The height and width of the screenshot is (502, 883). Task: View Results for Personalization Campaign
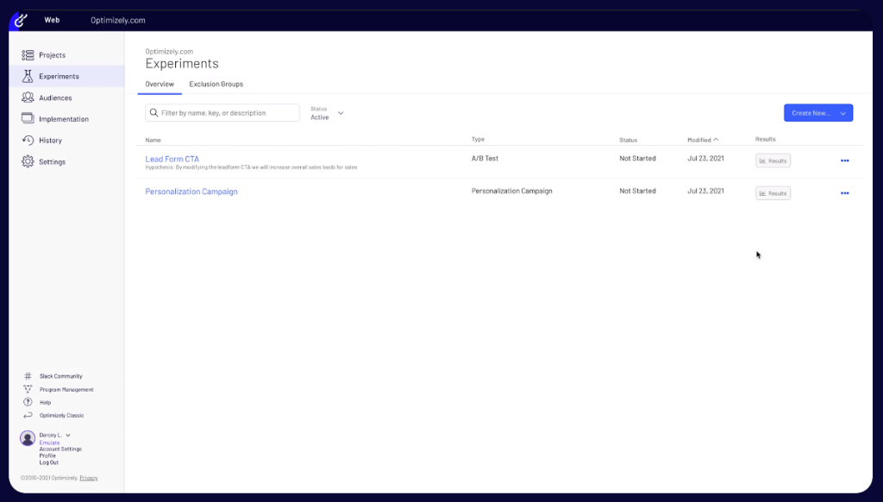[x=772, y=192]
